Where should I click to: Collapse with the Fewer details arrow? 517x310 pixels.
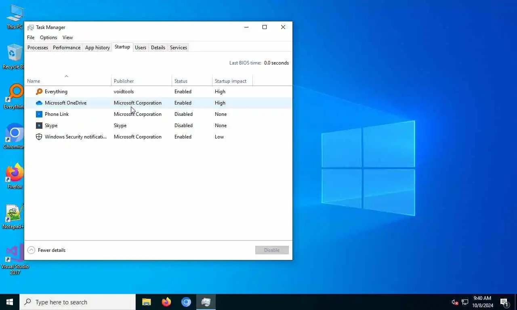coord(31,250)
